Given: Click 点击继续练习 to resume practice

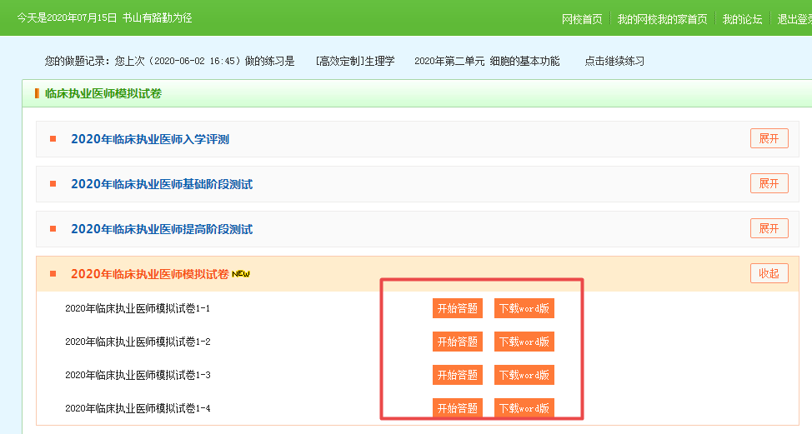Looking at the screenshot, I should click(614, 61).
